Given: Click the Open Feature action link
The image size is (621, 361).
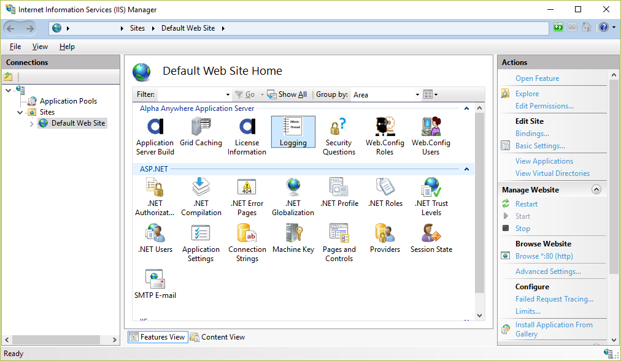Looking at the screenshot, I should [537, 78].
